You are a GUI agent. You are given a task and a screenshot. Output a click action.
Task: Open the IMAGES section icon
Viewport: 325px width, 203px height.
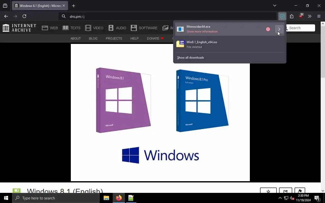pos(166,28)
